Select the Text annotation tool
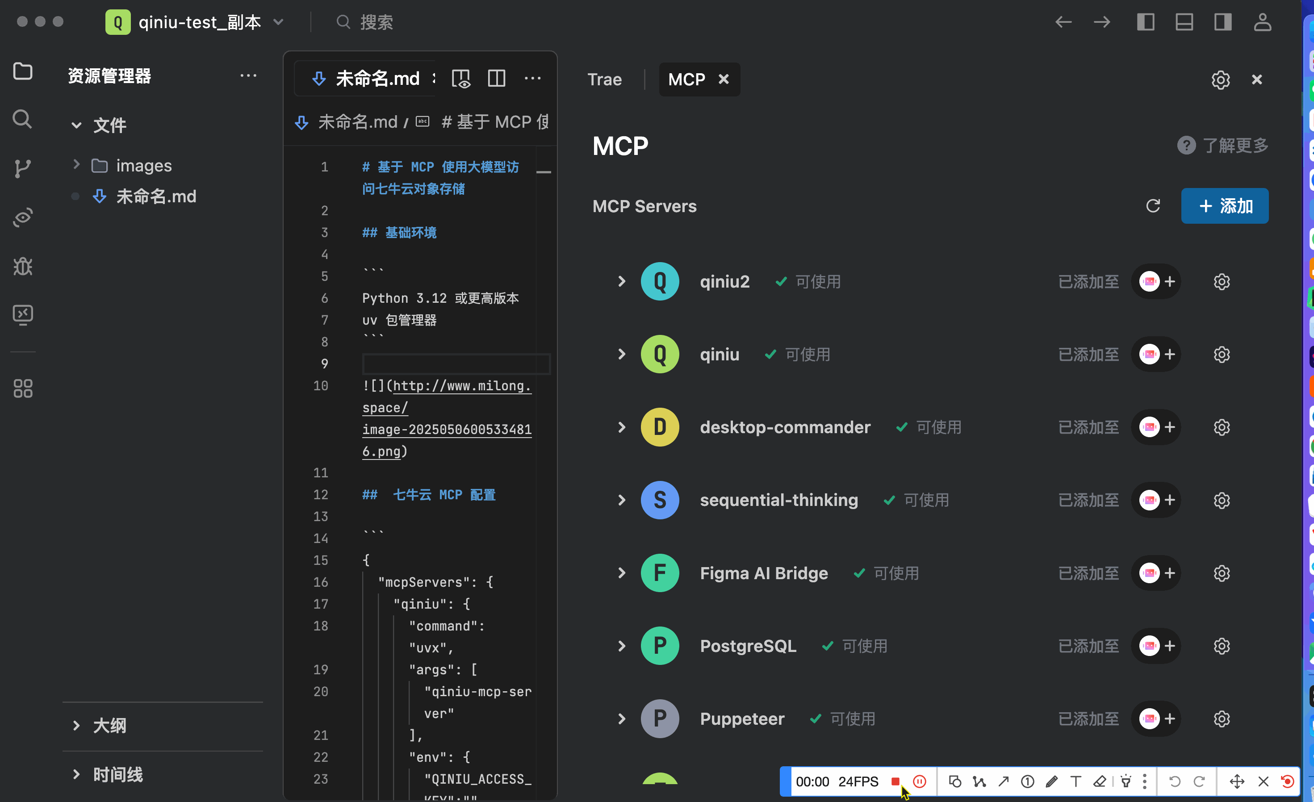Viewport: 1314px width, 802px height. [x=1076, y=782]
